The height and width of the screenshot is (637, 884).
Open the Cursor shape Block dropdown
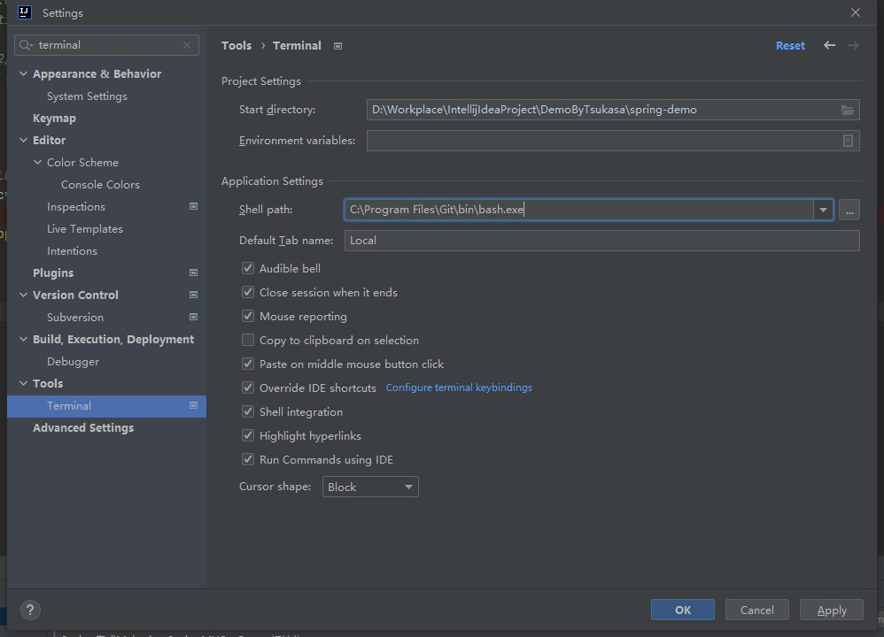[x=370, y=487]
